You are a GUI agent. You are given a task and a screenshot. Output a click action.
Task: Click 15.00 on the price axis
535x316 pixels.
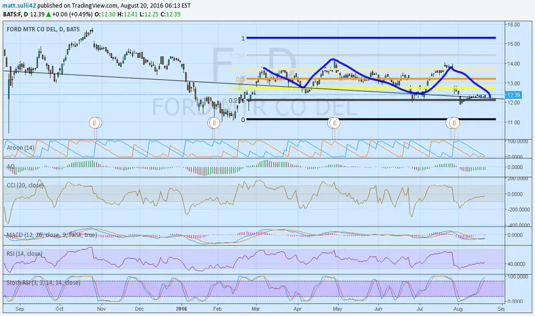[x=514, y=44]
